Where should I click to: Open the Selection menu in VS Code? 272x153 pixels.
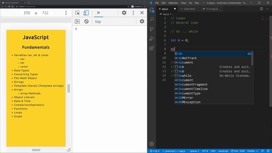coord(173,3)
